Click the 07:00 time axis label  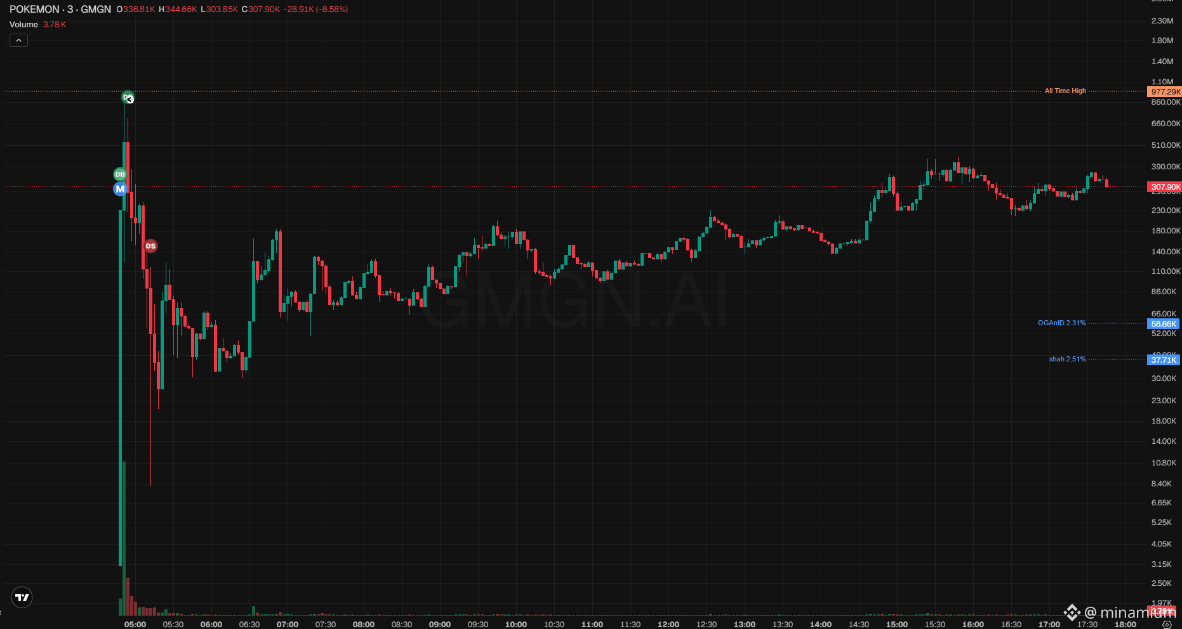[x=288, y=625]
